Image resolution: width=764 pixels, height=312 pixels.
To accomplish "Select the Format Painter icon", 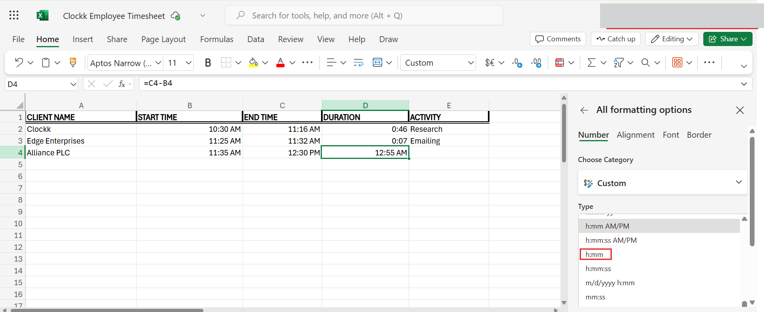I will tap(73, 63).
